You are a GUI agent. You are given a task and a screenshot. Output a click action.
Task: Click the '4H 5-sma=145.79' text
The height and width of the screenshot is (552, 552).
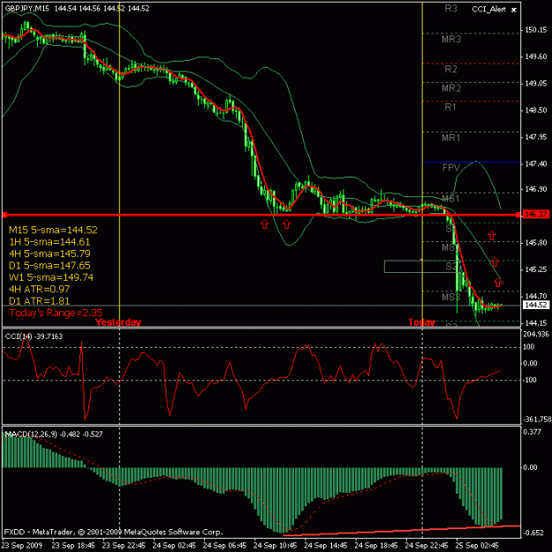click(49, 253)
